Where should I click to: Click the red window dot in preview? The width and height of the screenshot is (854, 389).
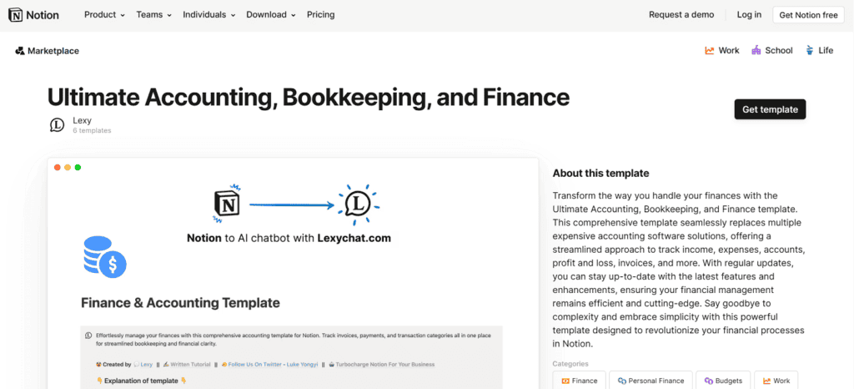(x=58, y=167)
